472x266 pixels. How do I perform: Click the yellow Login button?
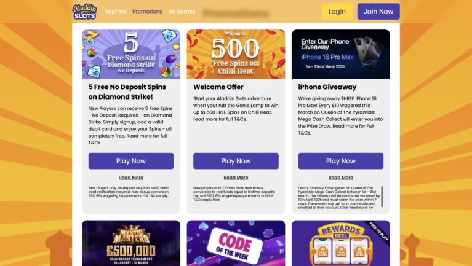click(337, 12)
